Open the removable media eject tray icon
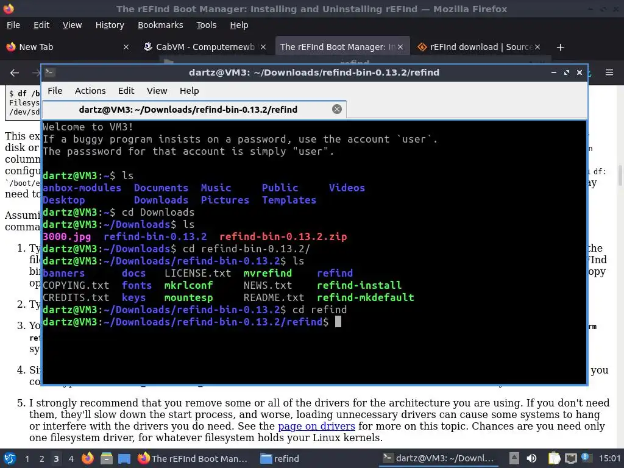624x468 pixels. [514, 458]
